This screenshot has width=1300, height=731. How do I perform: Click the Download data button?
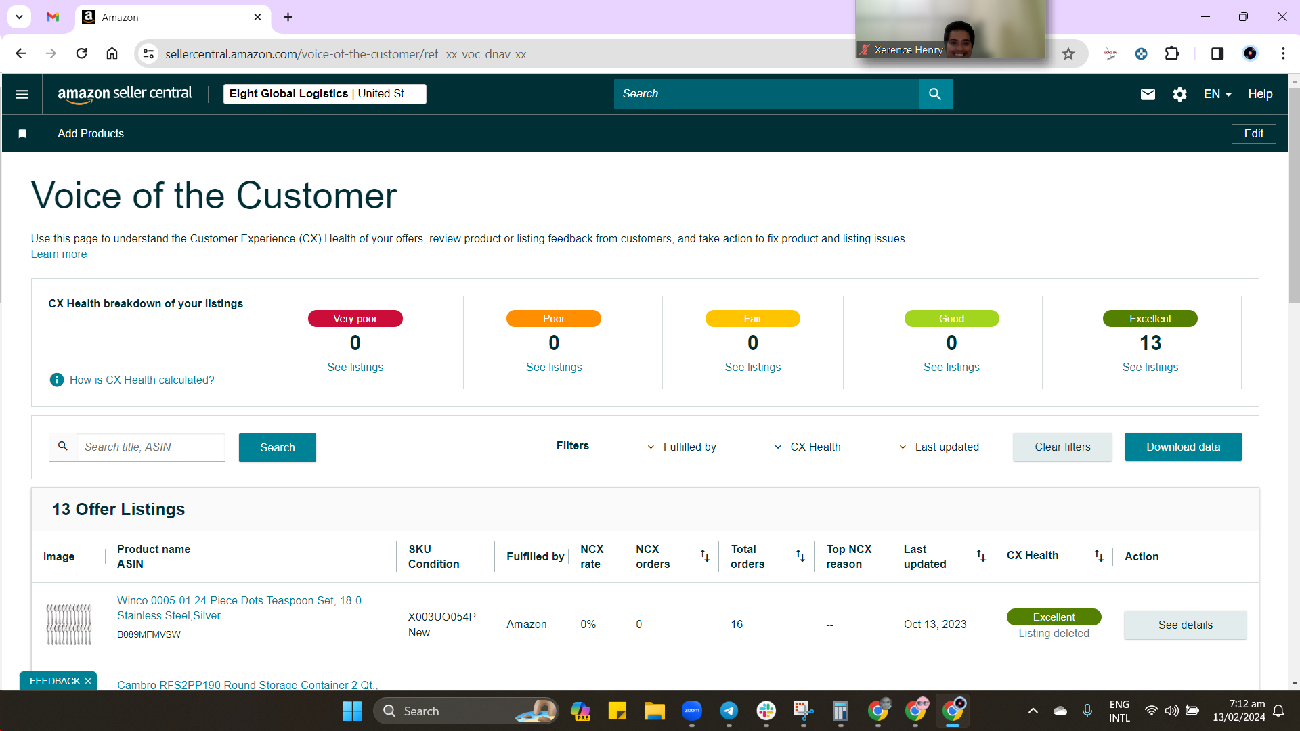coord(1183,447)
